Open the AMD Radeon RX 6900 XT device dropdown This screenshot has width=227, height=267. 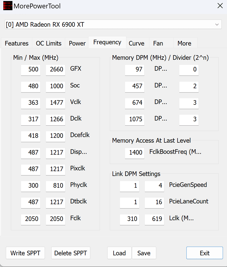113,24
